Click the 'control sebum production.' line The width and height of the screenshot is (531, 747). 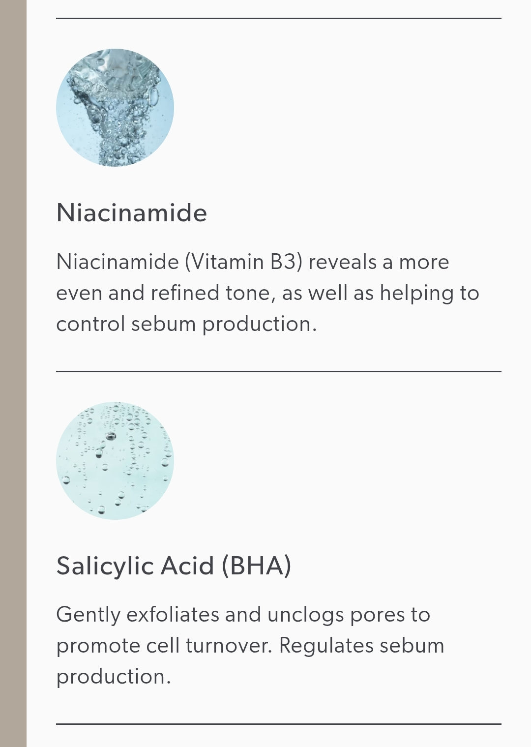coord(186,324)
